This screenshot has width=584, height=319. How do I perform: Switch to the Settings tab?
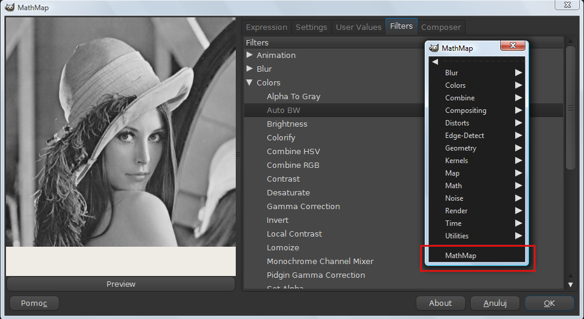[x=311, y=27]
